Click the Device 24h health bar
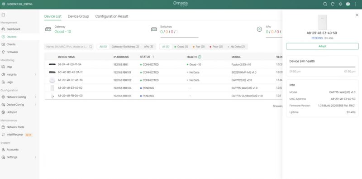The height and width of the screenshot is (179, 362). (322, 67)
